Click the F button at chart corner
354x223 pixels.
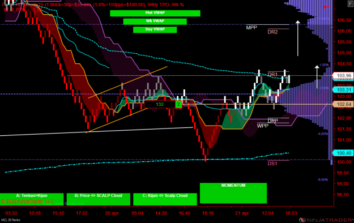pyautogui.click(x=351, y=4)
